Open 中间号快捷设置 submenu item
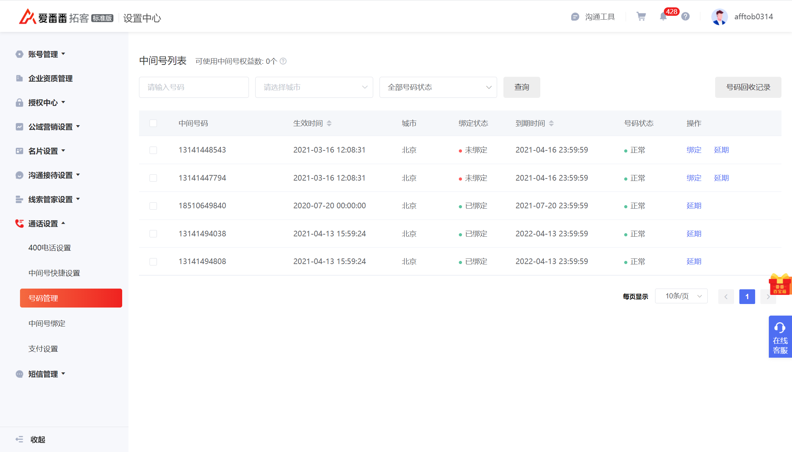 (x=54, y=273)
